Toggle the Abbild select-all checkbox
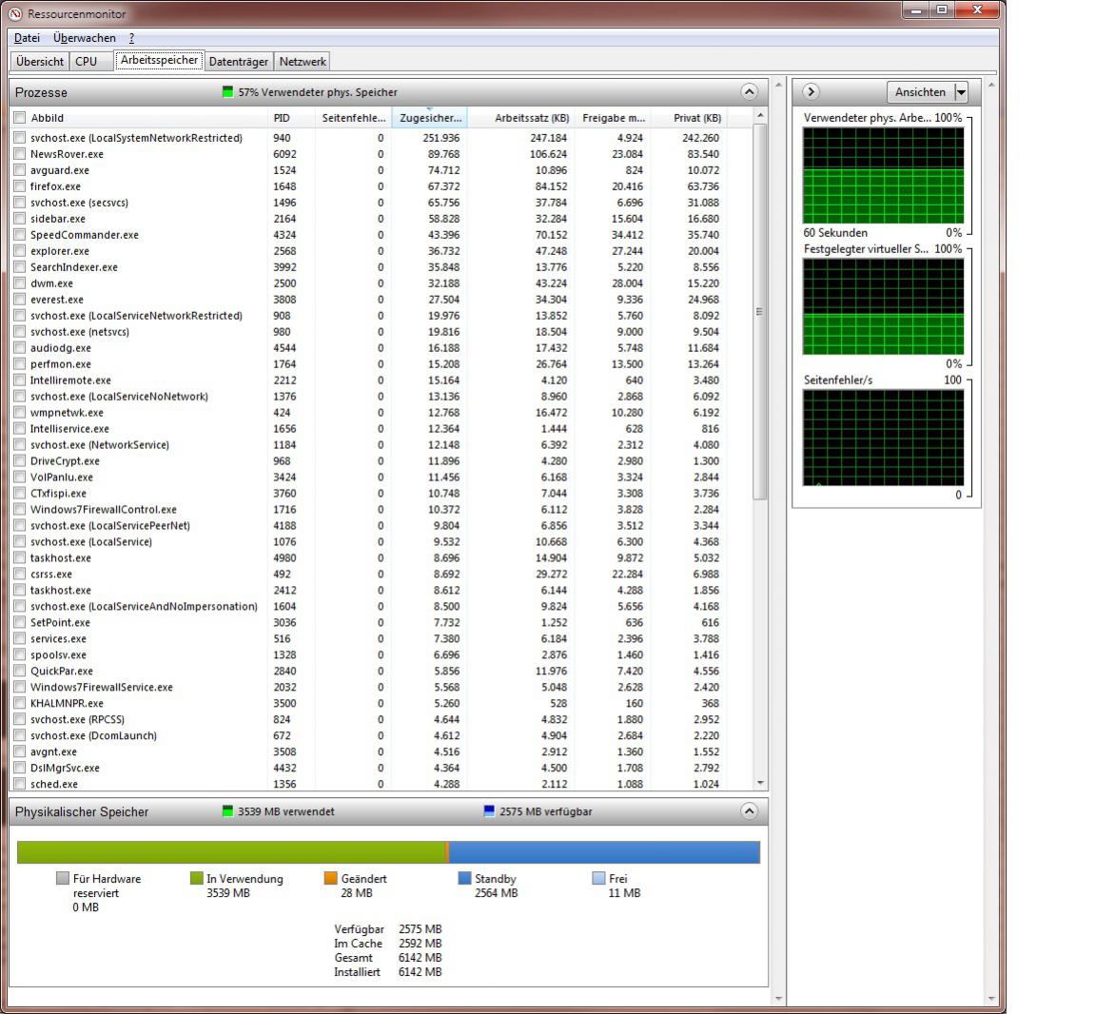Viewport: 1095px width, 1014px height. 20,118
